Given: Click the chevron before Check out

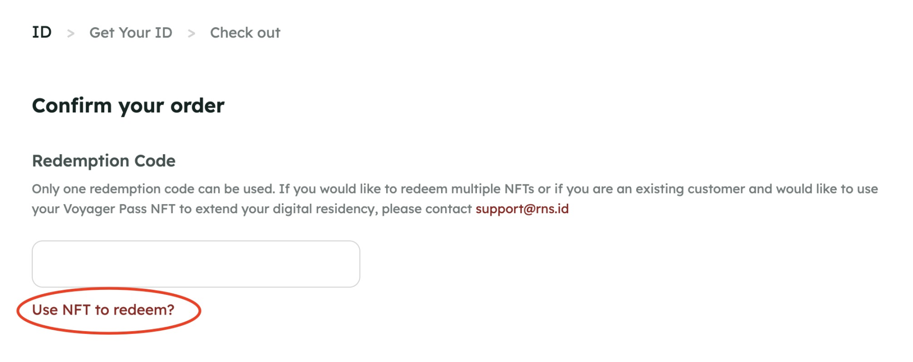Looking at the screenshot, I should 191,34.
